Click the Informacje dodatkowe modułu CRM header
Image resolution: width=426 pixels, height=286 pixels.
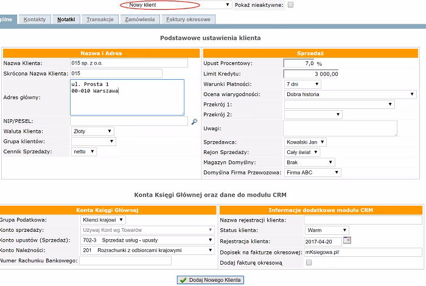pos(321,210)
